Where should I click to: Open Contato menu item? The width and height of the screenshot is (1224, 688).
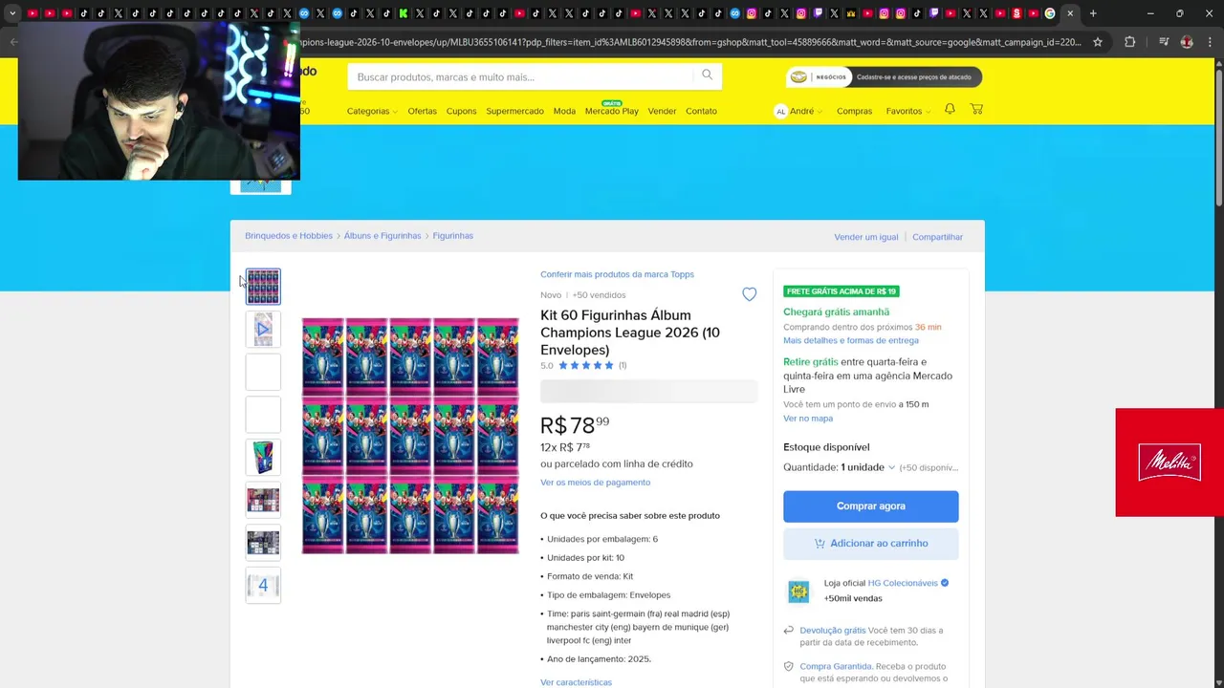[701, 111]
